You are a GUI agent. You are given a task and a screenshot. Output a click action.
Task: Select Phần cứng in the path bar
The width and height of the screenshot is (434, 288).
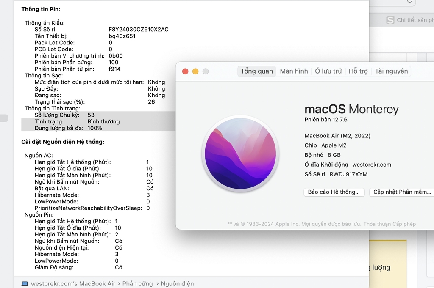[x=137, y=284]
